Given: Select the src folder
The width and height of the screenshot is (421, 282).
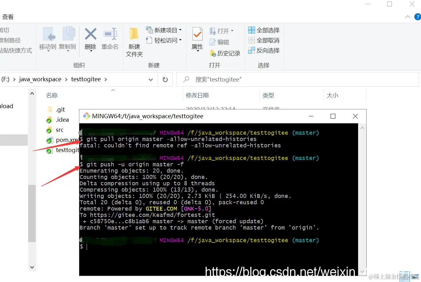Looking at the screenshot, I should 60,130.
